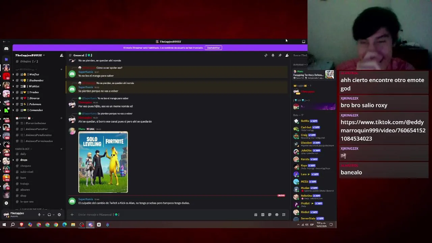Open the AnimesParaVer channel
The width and height of the screenshot is (432, 243).
point(37,129)
